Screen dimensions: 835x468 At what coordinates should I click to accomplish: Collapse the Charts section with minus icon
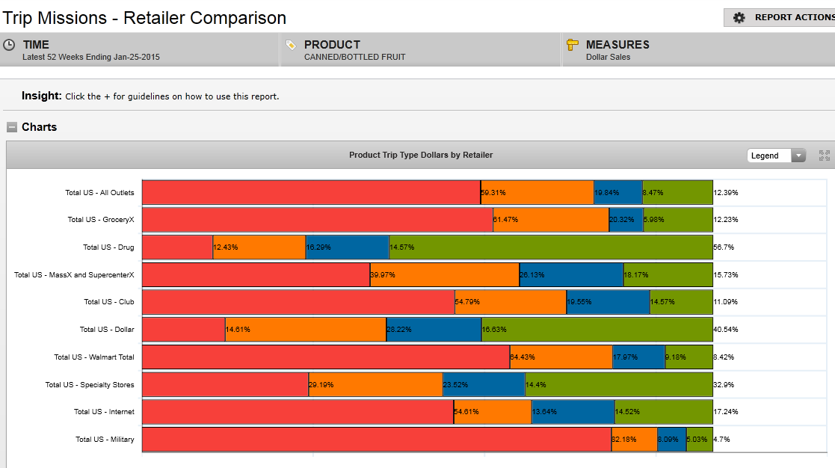12,127
